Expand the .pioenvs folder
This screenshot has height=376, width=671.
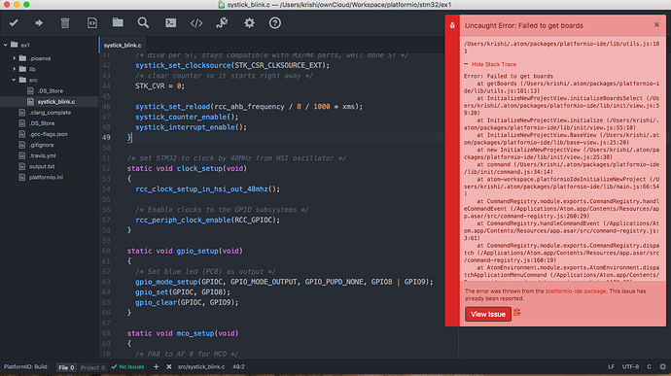(15, 57)
